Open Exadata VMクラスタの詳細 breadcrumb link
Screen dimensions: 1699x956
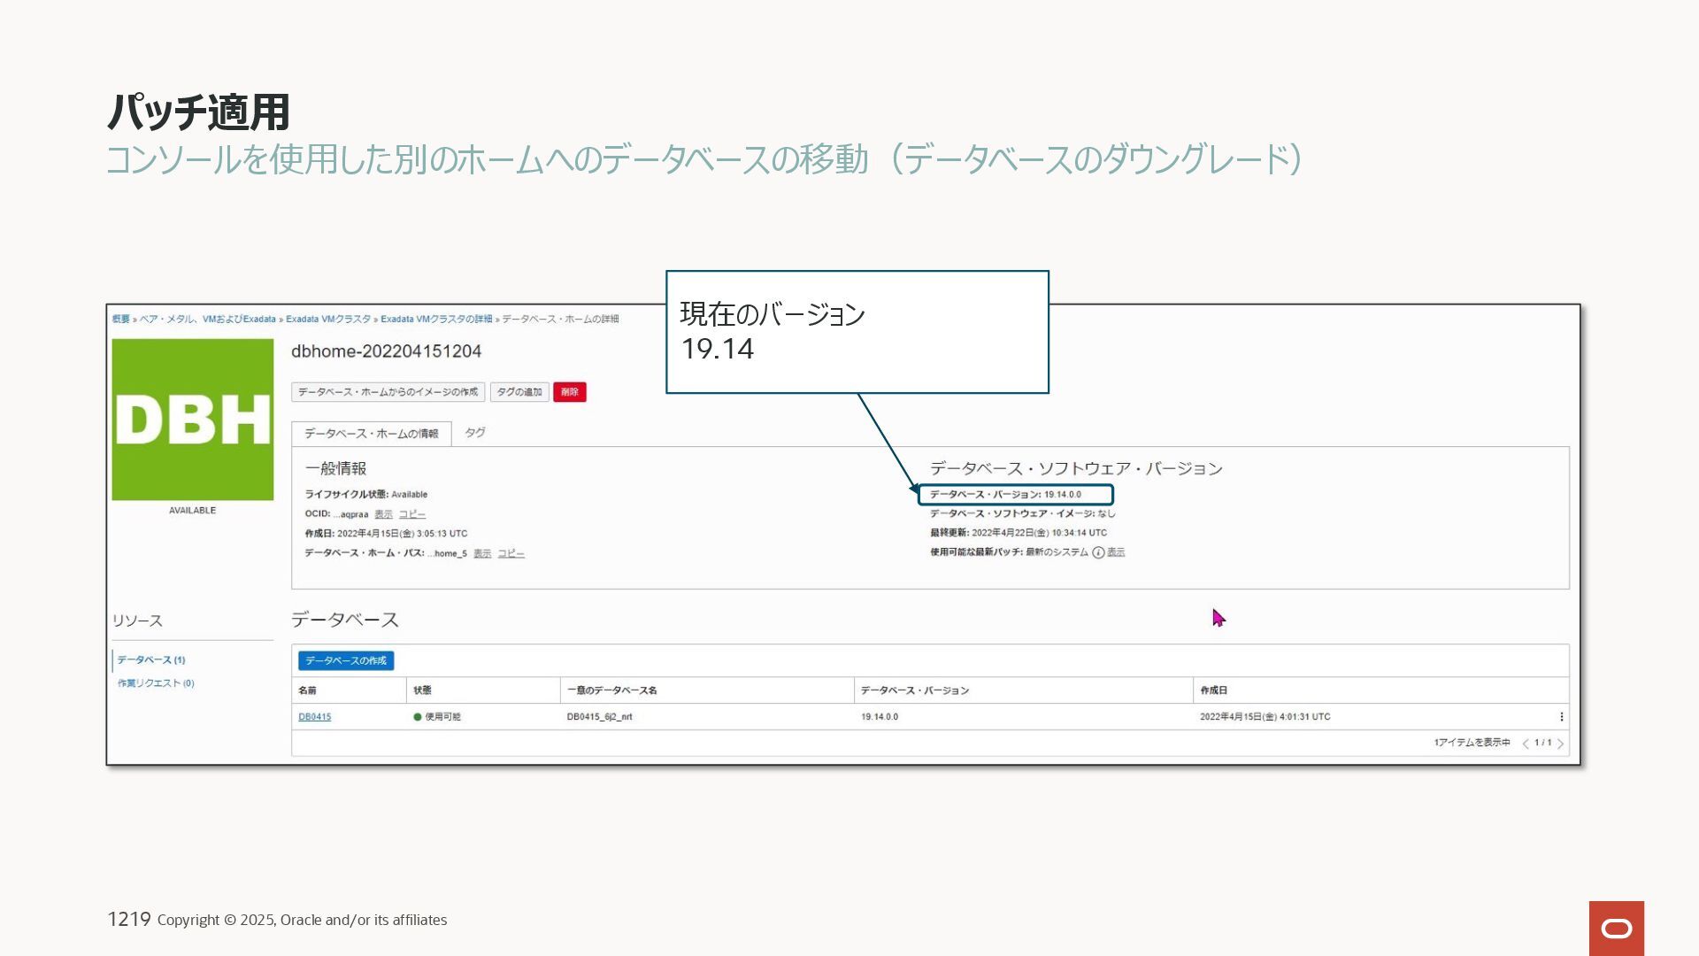[x=436, y=319]
